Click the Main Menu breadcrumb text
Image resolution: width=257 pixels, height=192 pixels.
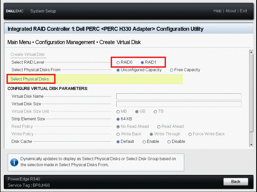[19, 42]
